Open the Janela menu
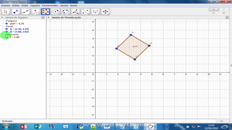This screenshot has width=232, height=130. point(64,5)
